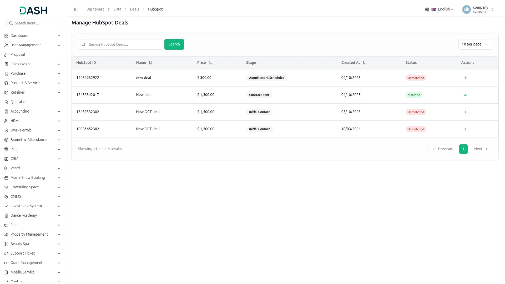This screenshot has width=505, height=284.
Task: Click the Beauty Spa scissors icon
Action: click(x=6, y=244)
